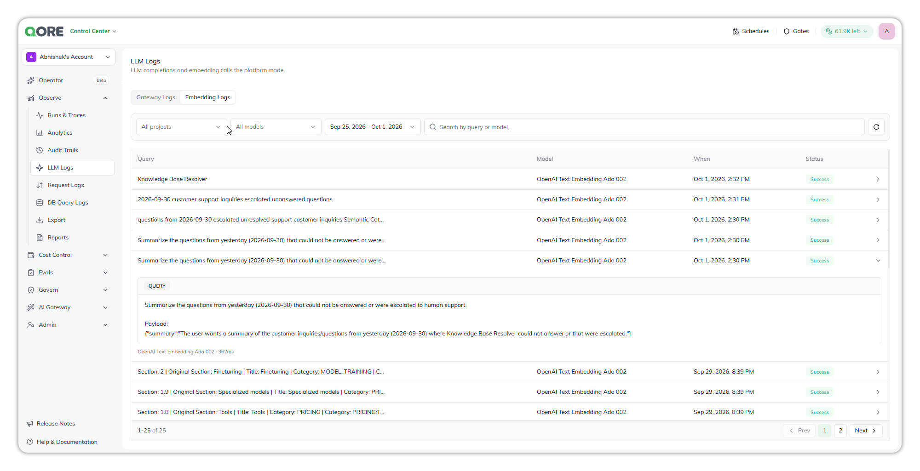Image resolution: width=920 pixels, height=471 pixels.
Task: Open the Control Center dropdown
Action: pyautogui.click(x=93, y=31)
